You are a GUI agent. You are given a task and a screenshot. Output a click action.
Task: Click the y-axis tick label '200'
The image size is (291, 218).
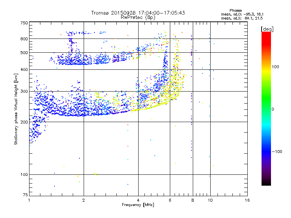tap(24, 122)
